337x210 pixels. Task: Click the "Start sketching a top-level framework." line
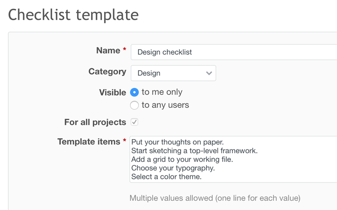(x=194, y=150)
